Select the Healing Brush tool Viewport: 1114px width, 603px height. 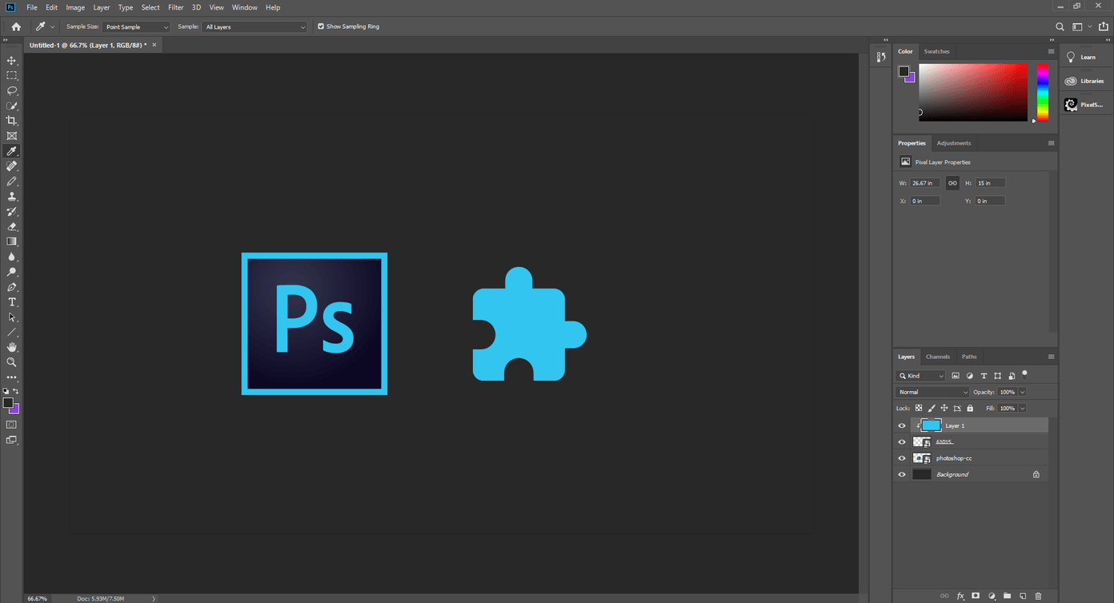[x=12, y=166]
